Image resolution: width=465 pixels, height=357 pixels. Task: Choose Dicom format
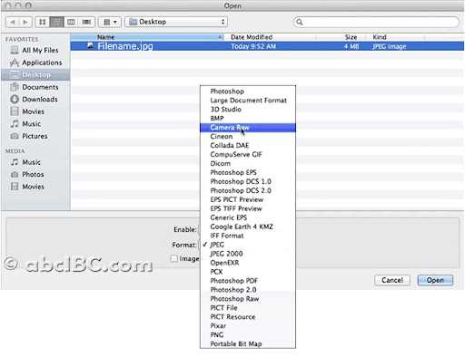[248, 163]
